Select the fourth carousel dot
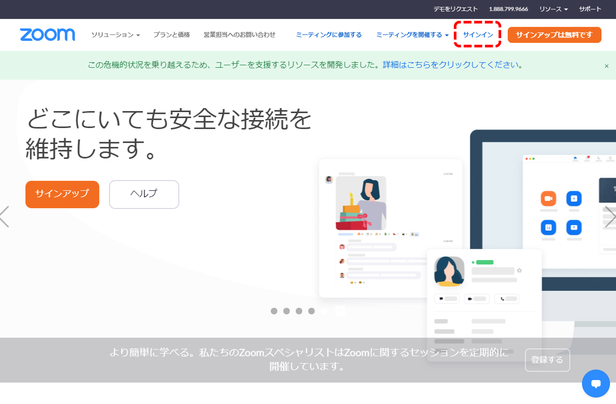616x404 pixels. [x=312, y=311]
